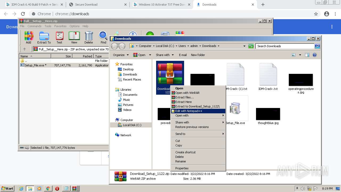
Task: Open Windows Explorer taskbar icon
Action: pos(30,189)
